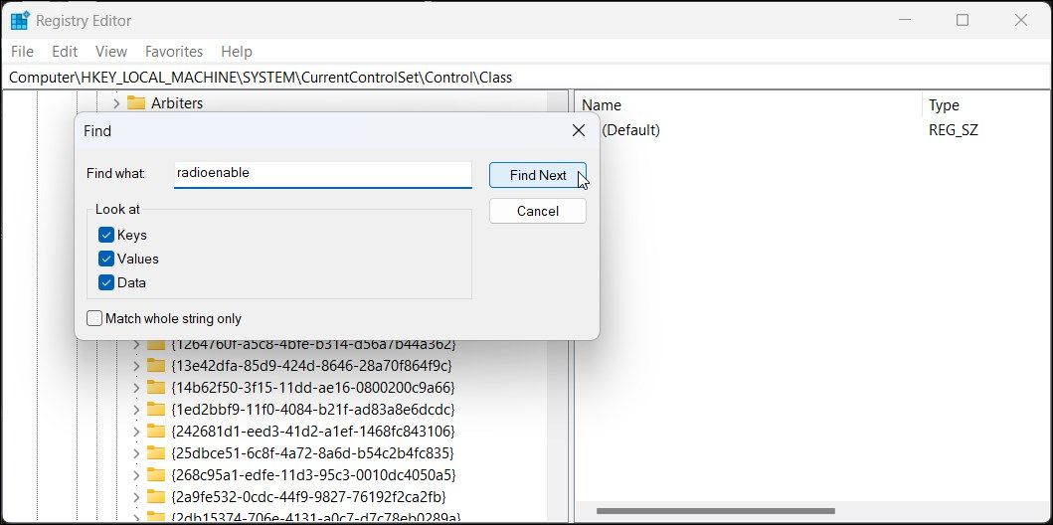Click the Registry Editor app icon
The width and height of the screenshot is (1053, 525).
point(20,21)
